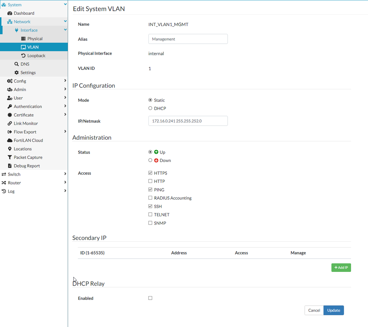The image size is (368, 327).
Task: Click the Locations pin icon
Action: point(10,149)
